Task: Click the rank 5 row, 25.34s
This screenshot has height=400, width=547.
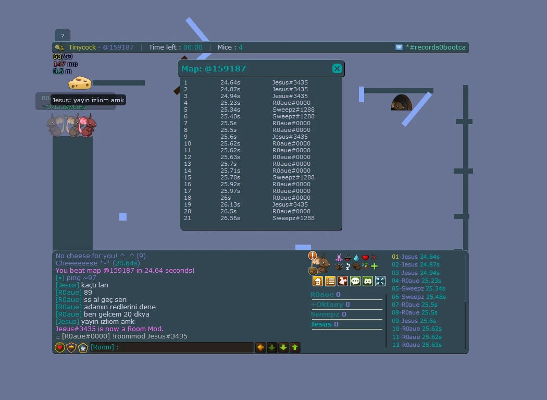Action: [261, 110]
